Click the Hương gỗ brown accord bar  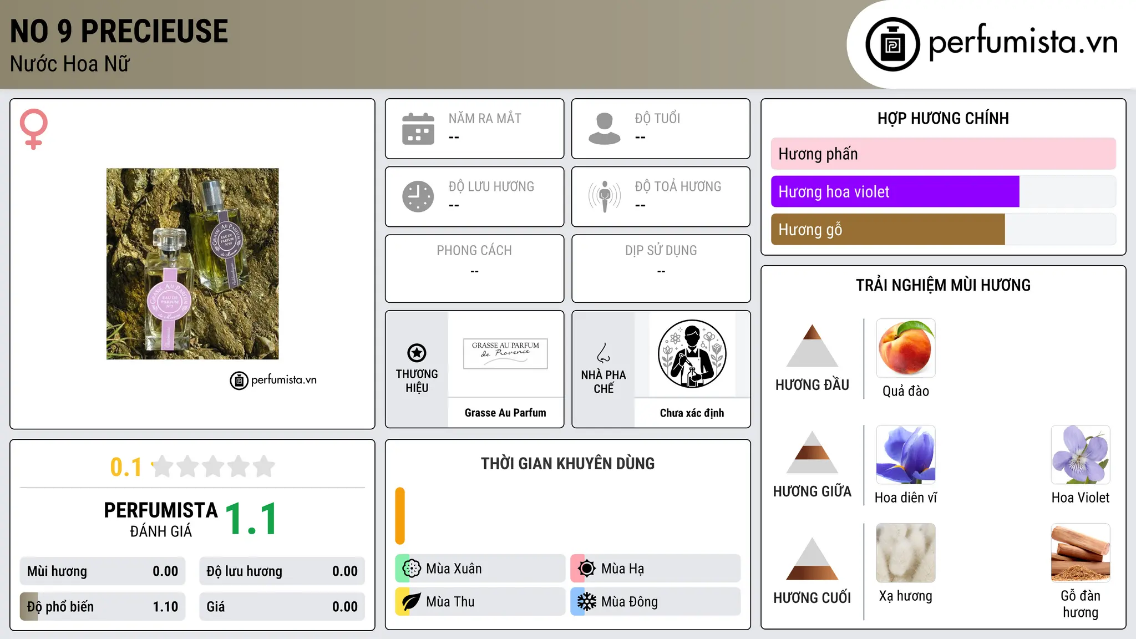pos(888,229)
